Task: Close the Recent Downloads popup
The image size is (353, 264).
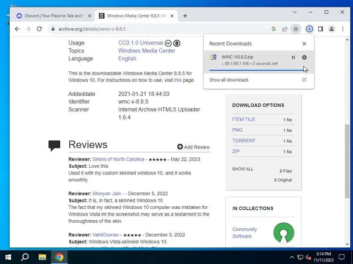Action: click(304, 44)
